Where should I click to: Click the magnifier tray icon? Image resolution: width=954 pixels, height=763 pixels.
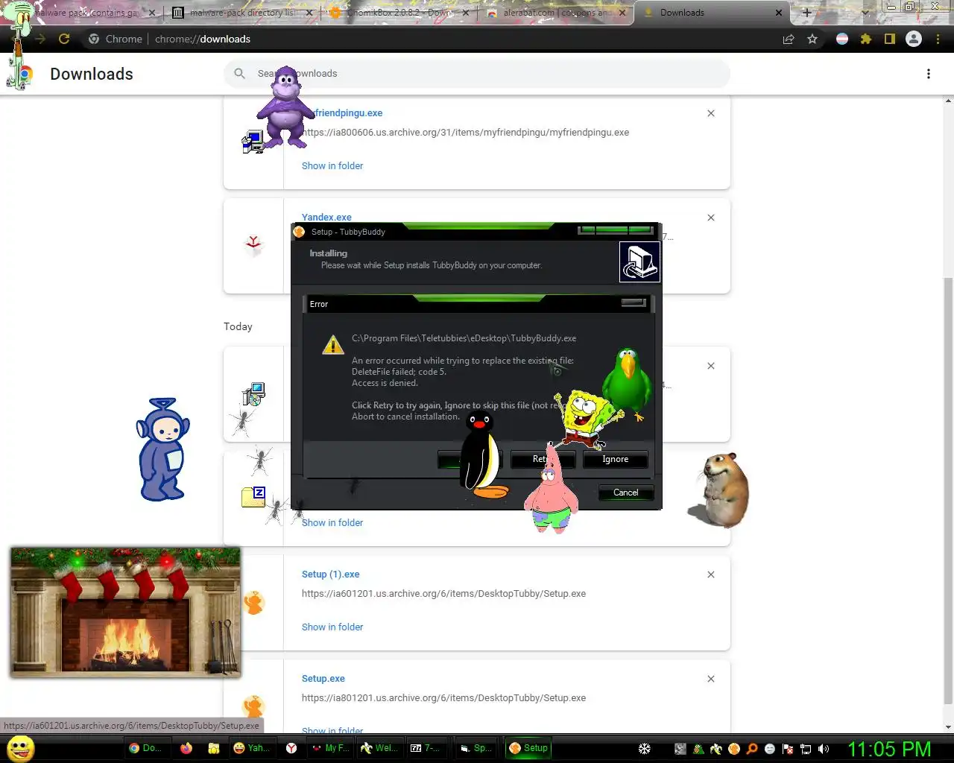752,749
